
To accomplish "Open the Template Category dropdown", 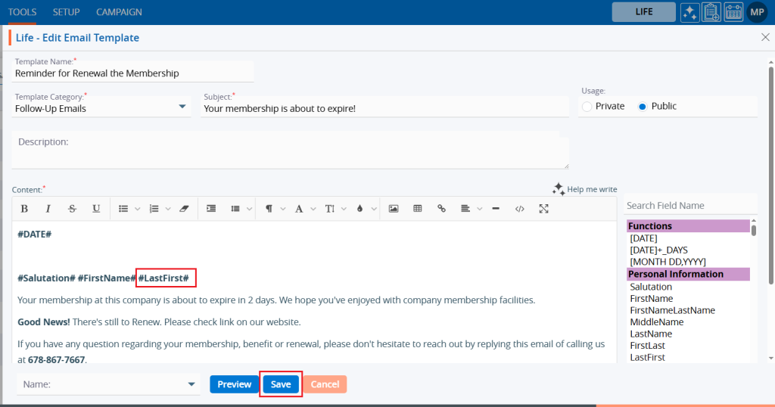I will [x=182, y=107].
